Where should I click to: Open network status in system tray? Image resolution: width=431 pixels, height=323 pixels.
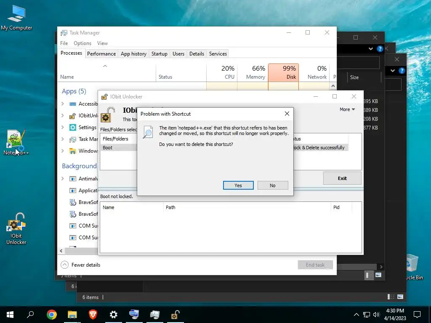[x=367, y=315]
